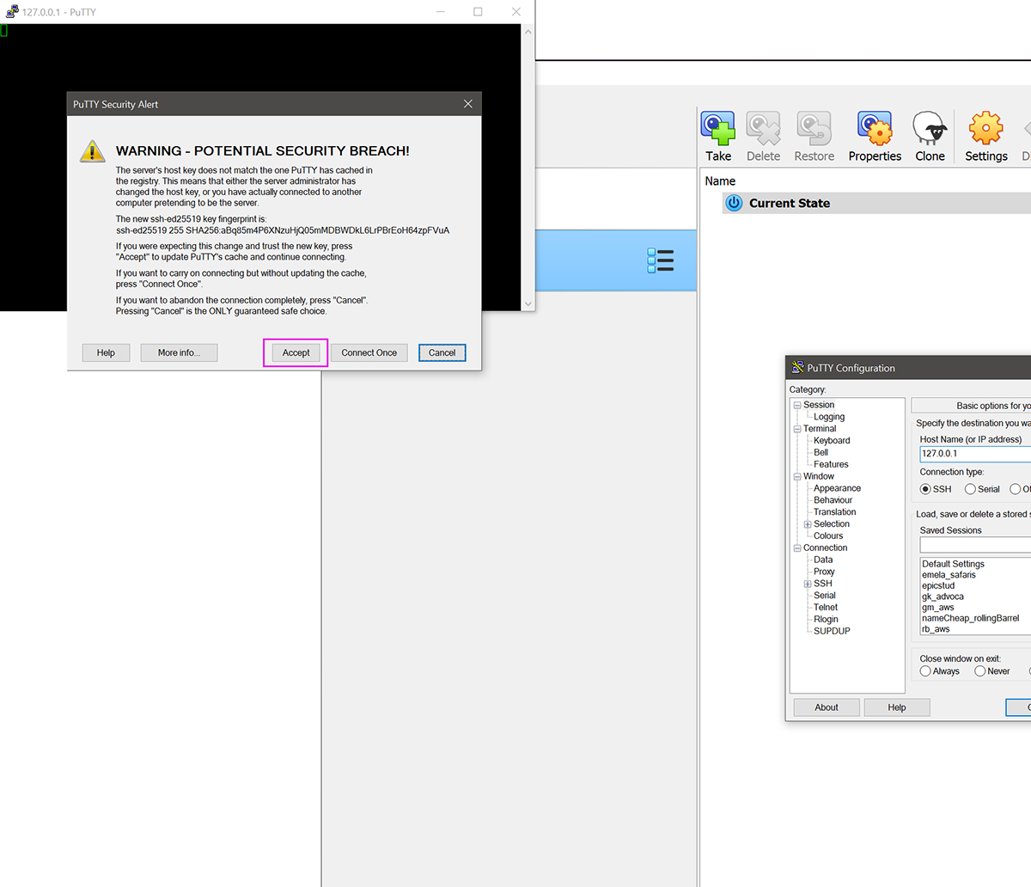Click Help in PuTTY Configuration

tap(897, 707)
